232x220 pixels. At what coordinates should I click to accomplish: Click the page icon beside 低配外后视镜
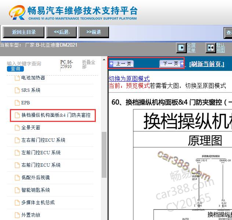[x=17, y=177]
